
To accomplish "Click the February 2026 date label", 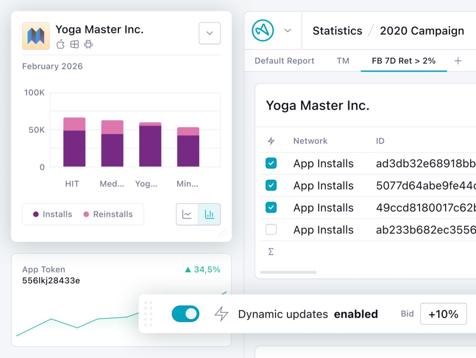I will coord(52,66).
